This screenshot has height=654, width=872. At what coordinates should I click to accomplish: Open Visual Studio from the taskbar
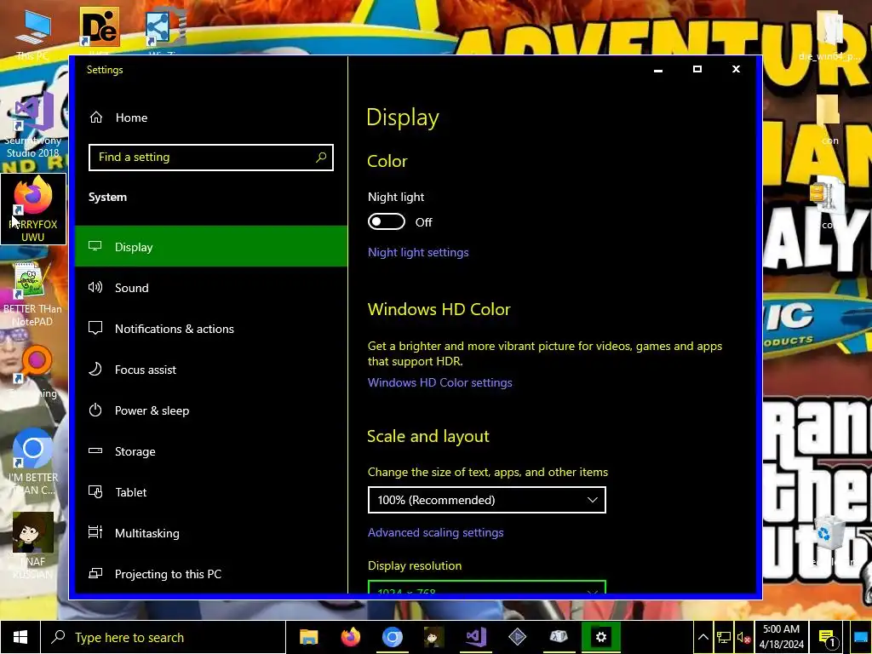click(475, 637)
